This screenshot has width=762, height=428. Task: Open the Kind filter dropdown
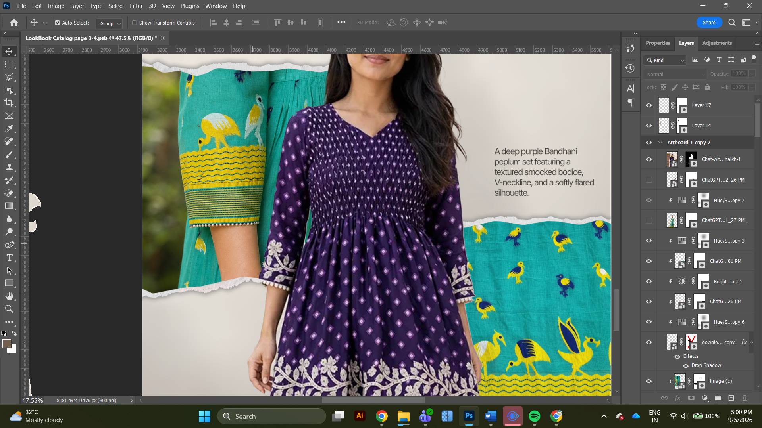point(665,60)
